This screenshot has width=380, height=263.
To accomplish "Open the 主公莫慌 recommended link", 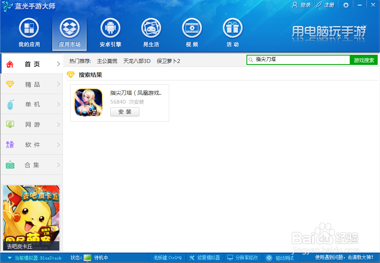I will [x=107, y=61].
